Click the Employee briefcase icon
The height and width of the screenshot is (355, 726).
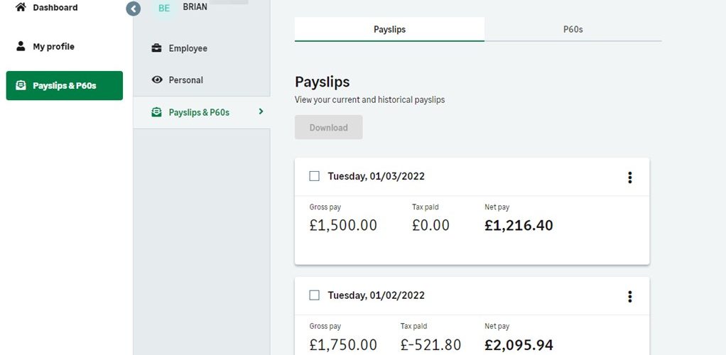pos(157,48)
